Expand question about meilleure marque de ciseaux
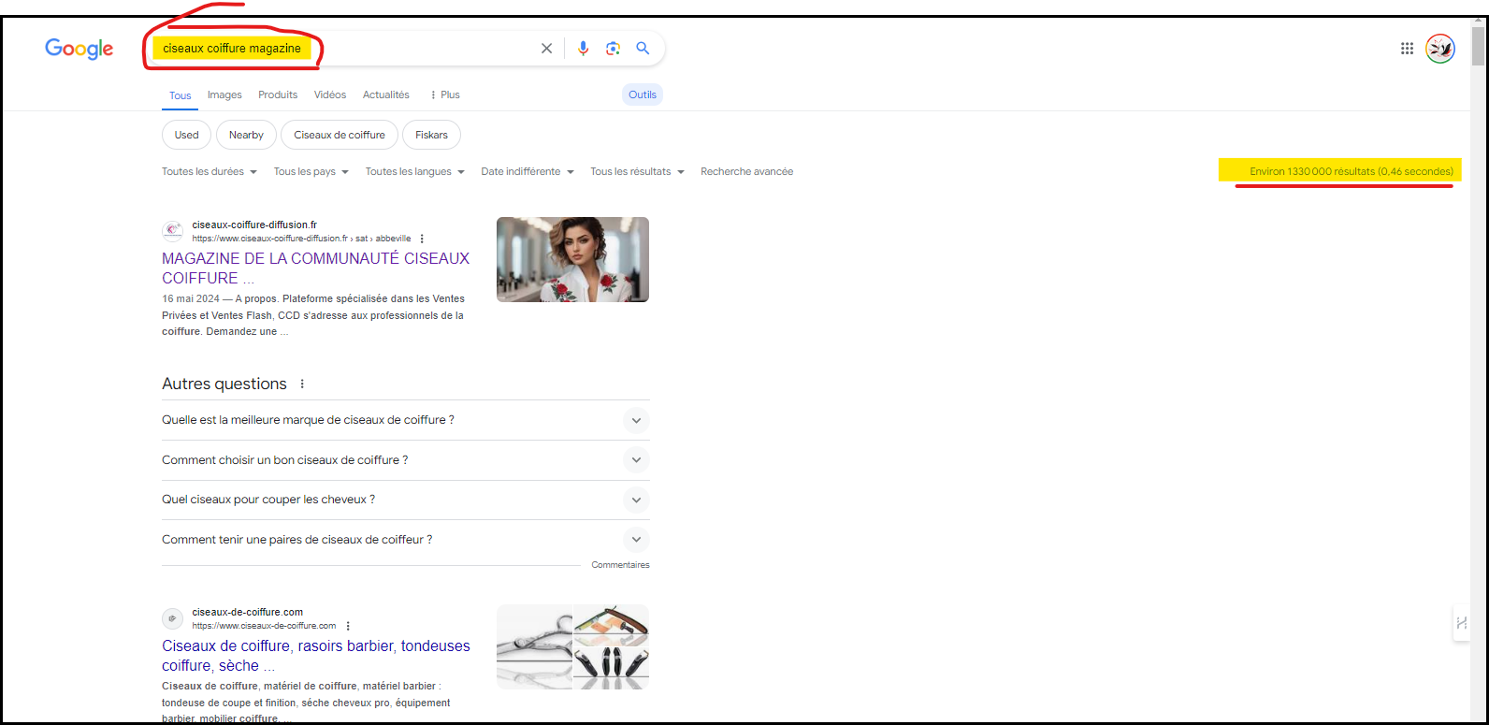This screenshot has width=1489, height=725. point(405,420)
